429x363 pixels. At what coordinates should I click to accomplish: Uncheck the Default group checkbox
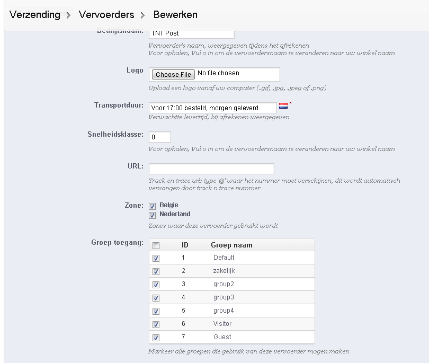(156, 258)
